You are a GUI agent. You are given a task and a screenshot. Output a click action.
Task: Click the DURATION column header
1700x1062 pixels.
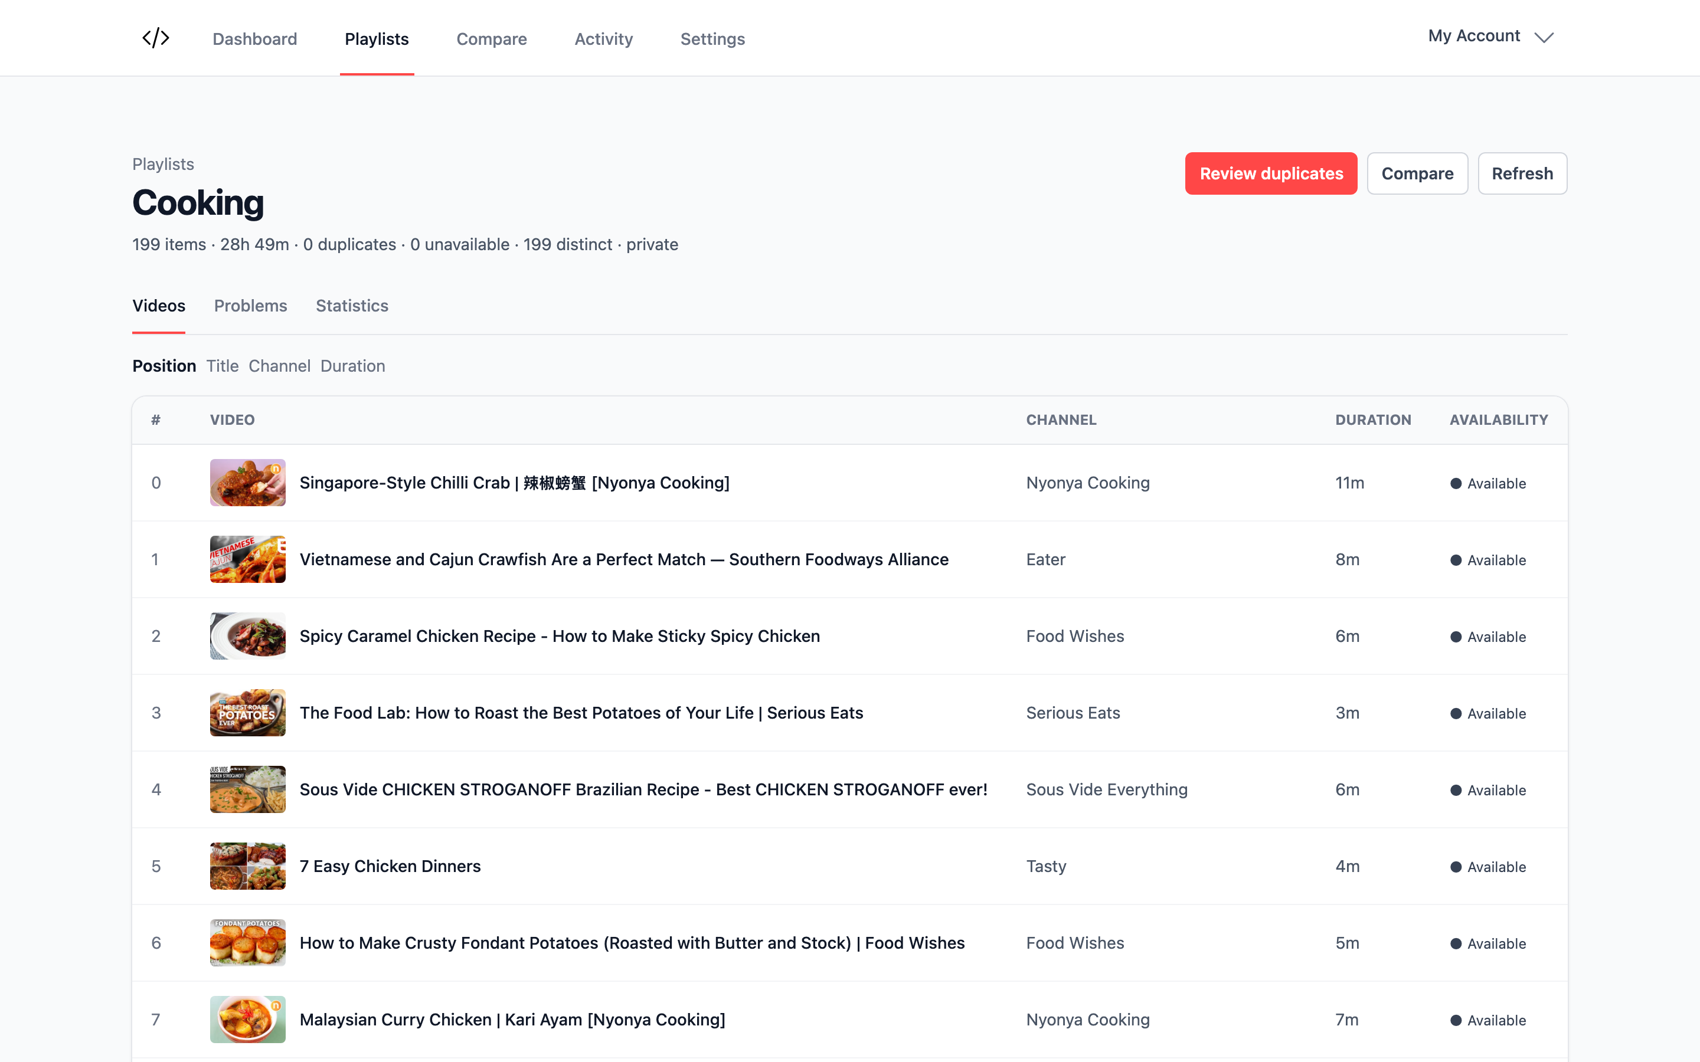click(1374, 419)
